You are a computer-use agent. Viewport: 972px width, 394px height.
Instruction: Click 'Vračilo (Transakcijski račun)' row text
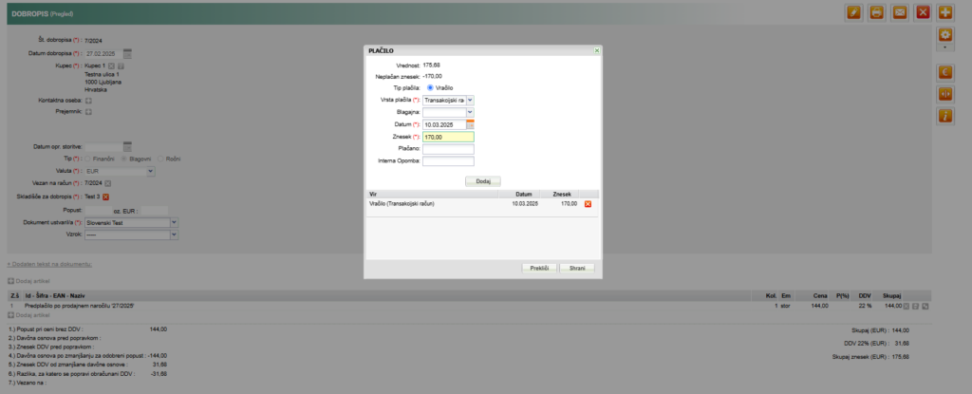(x=402, y=203)
